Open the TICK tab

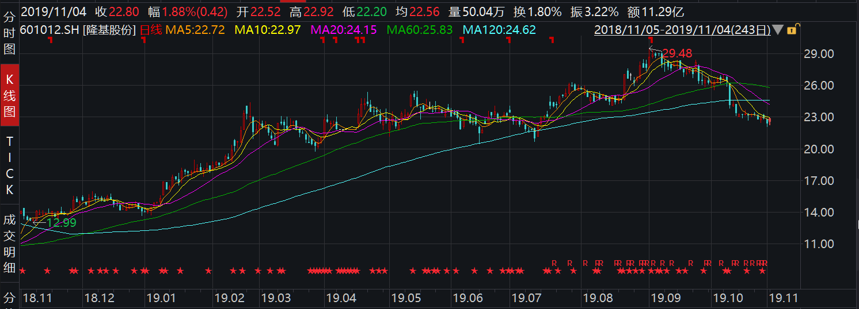coord(9,165)
